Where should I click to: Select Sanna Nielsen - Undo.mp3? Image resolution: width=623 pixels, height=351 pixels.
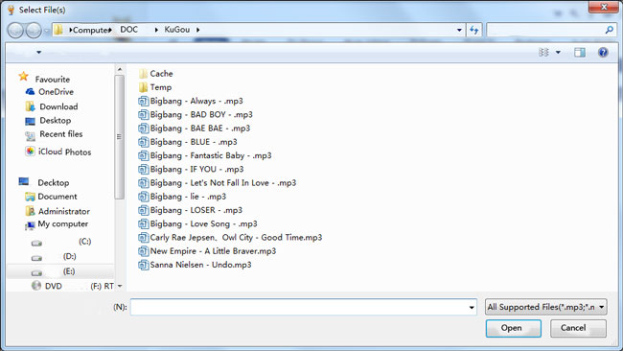(x=195, y=265)
